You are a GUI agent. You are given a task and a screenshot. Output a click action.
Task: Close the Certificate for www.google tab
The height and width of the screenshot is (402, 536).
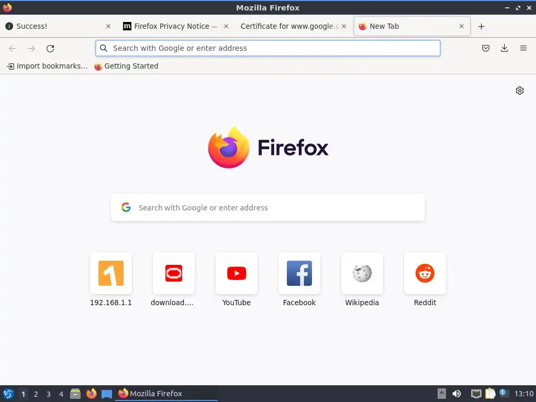pyautogui.click(x=343, y=26)
